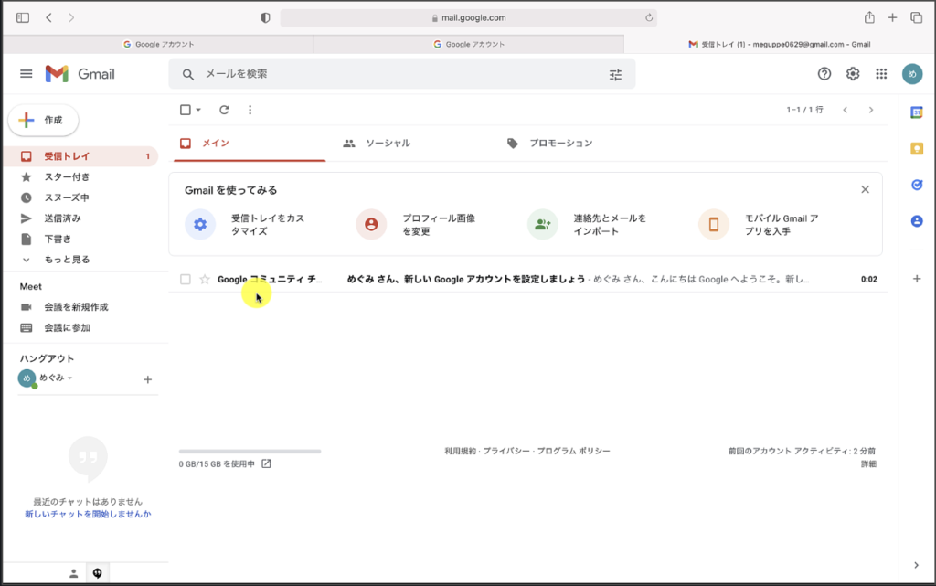The width and height of the screenshot is (936, 586).
Task: Click the 作成 compose button
Action: pos(43,120)
